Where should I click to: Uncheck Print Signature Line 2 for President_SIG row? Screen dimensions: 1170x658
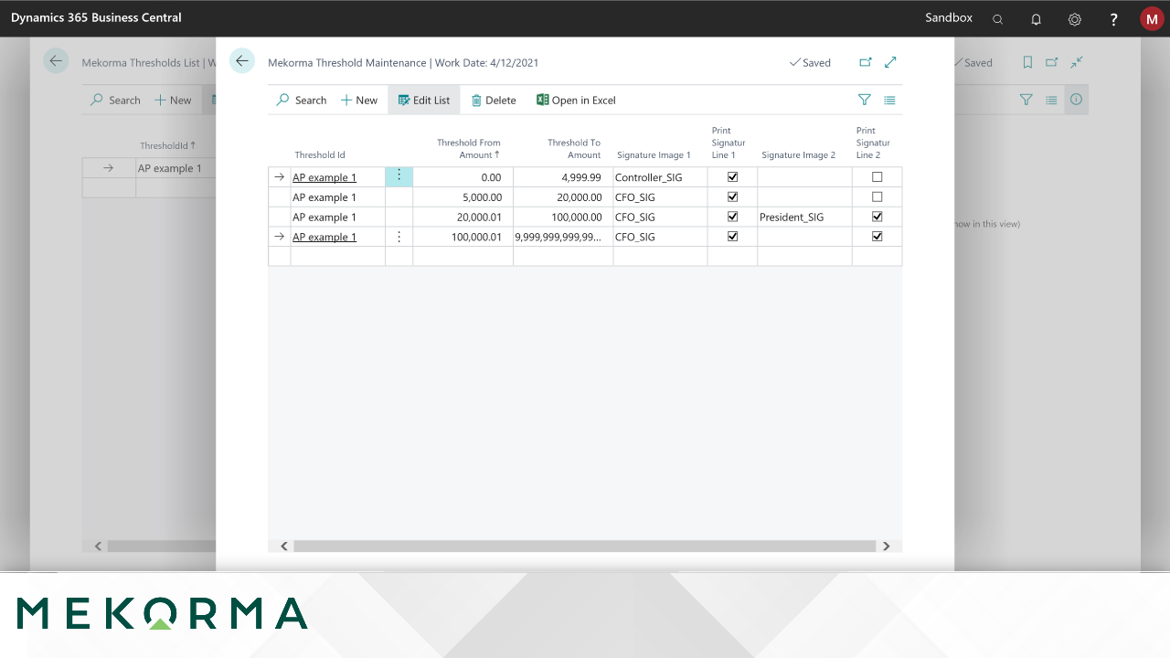coord(877,217)
